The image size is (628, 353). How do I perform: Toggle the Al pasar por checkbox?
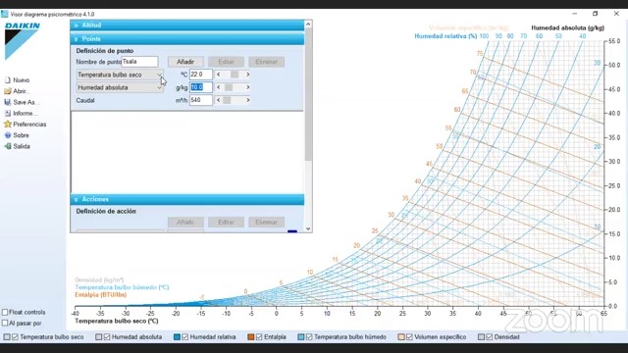coord(5,323)
